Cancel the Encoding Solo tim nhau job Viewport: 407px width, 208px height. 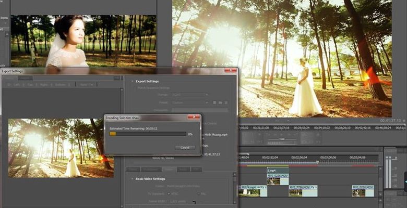click(x=185, y=148)
